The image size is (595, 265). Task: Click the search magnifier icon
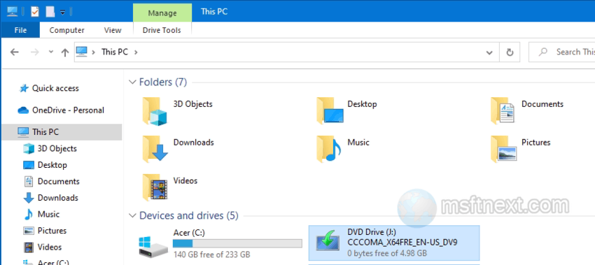543,52
